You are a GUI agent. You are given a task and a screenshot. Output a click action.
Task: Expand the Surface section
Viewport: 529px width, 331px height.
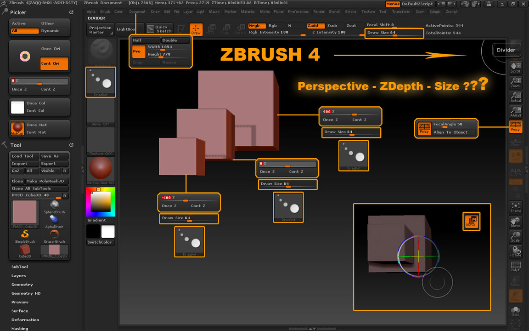(x=20, y=311)
